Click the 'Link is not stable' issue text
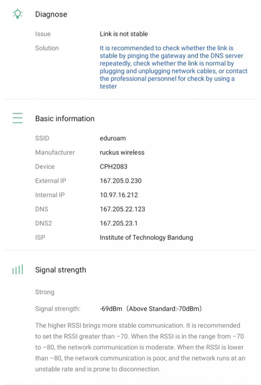This screenshot has height=385, width=261. pos(124,34)
